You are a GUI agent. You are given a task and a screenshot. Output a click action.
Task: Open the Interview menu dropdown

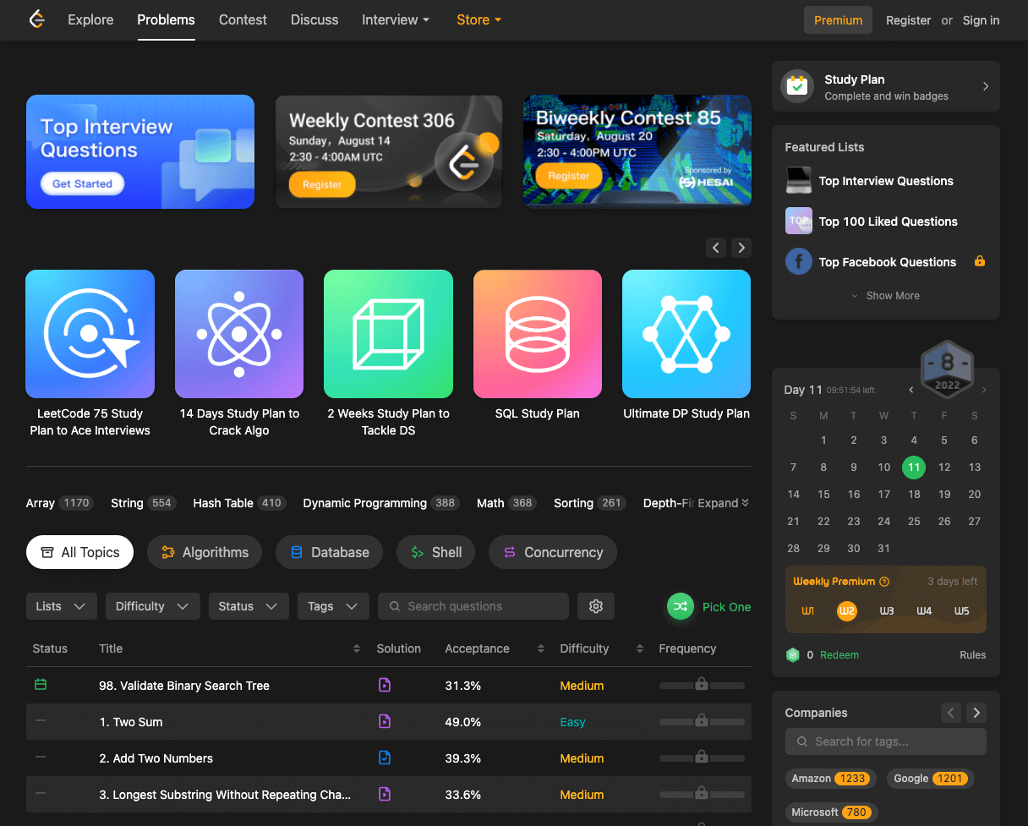pyautogui.click(x=396, y=19)
